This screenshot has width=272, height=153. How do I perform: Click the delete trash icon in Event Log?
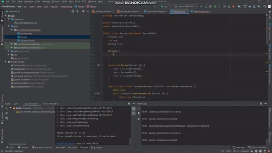[139, 113]
